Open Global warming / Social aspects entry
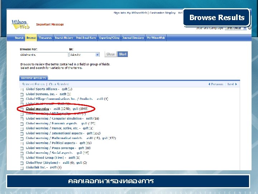This screenshot has width=258, height=194. (49, 153)
